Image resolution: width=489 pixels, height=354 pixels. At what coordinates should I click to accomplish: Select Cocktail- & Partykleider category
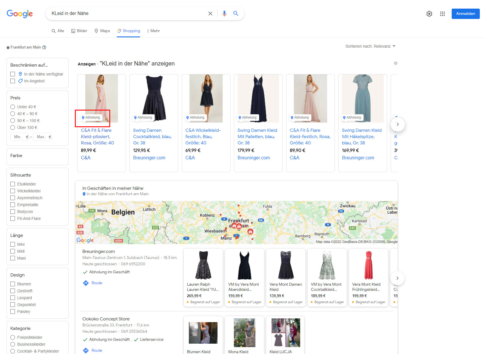tap(13, 351)
